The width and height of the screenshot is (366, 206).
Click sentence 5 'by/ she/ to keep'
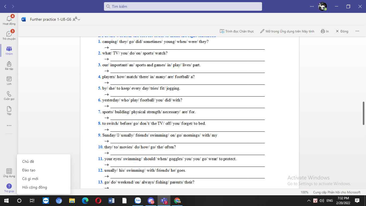click(x=116, y=88)
